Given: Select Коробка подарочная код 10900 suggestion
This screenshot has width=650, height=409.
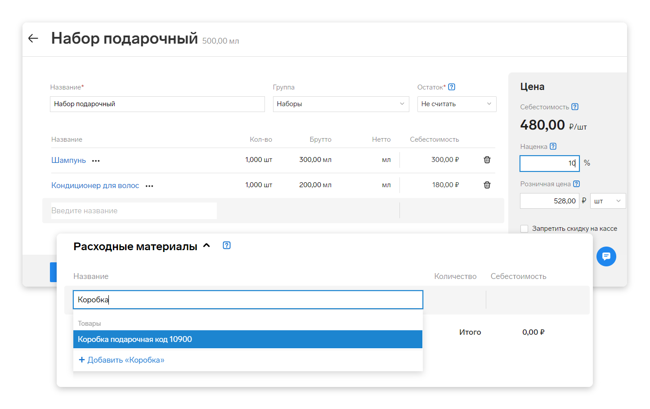Looking at the screenshot, I should pos(247,339).
